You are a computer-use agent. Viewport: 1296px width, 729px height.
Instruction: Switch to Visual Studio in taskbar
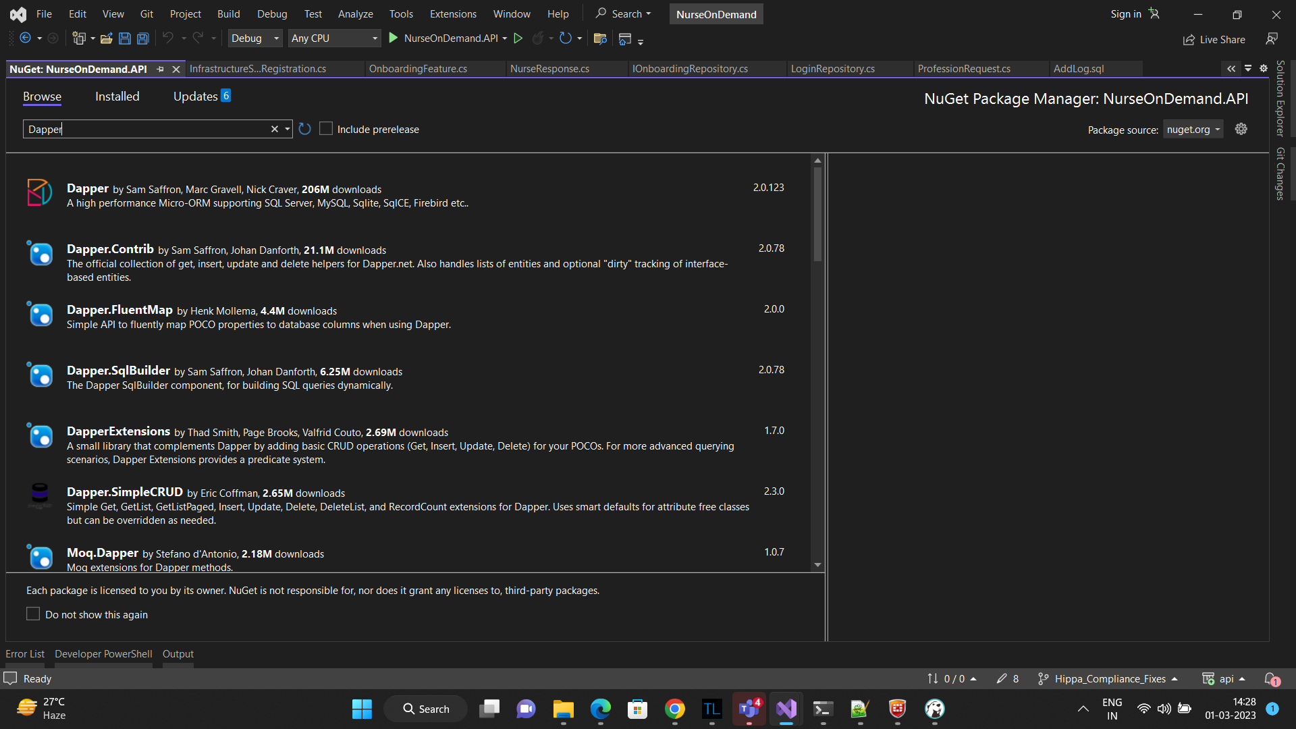point(786,709)
